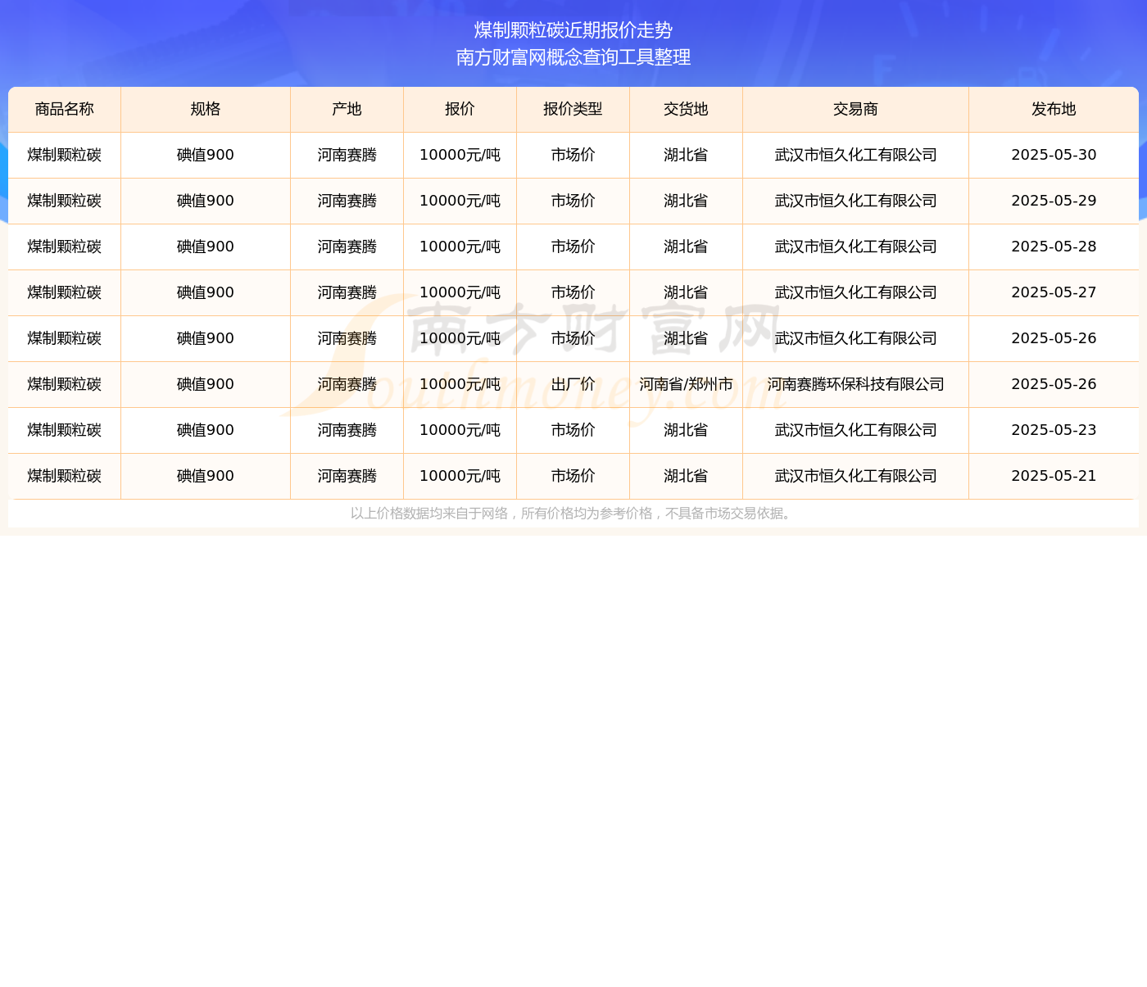Click date cell 2025-05-23
Screen dimensions: 1147x987
[1054, 431]
